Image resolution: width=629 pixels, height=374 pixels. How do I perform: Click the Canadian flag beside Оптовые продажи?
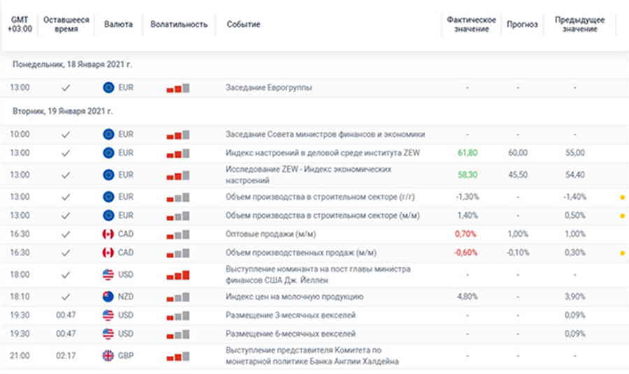[x=108, y=234]
